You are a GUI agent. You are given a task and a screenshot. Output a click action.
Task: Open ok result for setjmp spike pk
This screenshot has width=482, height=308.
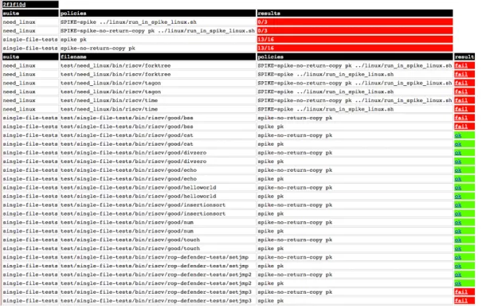458,266
